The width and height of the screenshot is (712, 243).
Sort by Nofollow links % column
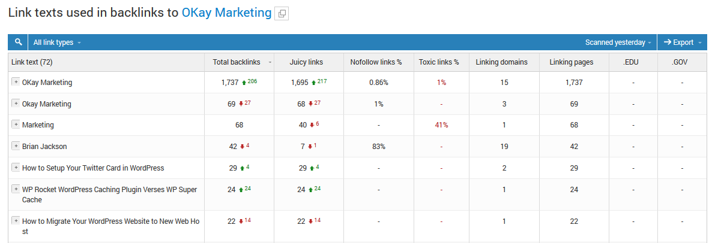[x=376, y=62]
